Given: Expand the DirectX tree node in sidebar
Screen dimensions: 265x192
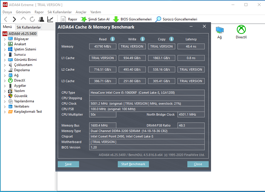Looking at the screenshot, I should point(5,81).
